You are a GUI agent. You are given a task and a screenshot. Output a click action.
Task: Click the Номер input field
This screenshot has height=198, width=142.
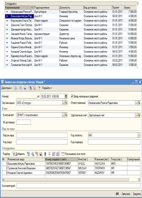click(27, 96)
